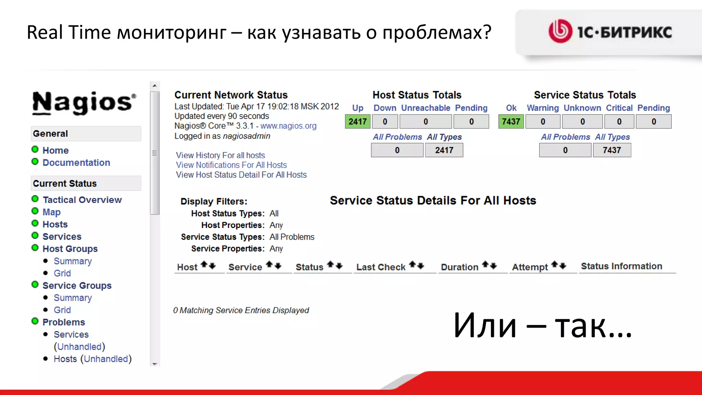Open View History For all hosts

pos(220,155)
